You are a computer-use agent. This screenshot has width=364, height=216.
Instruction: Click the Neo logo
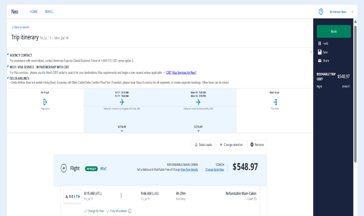(15, 12)
